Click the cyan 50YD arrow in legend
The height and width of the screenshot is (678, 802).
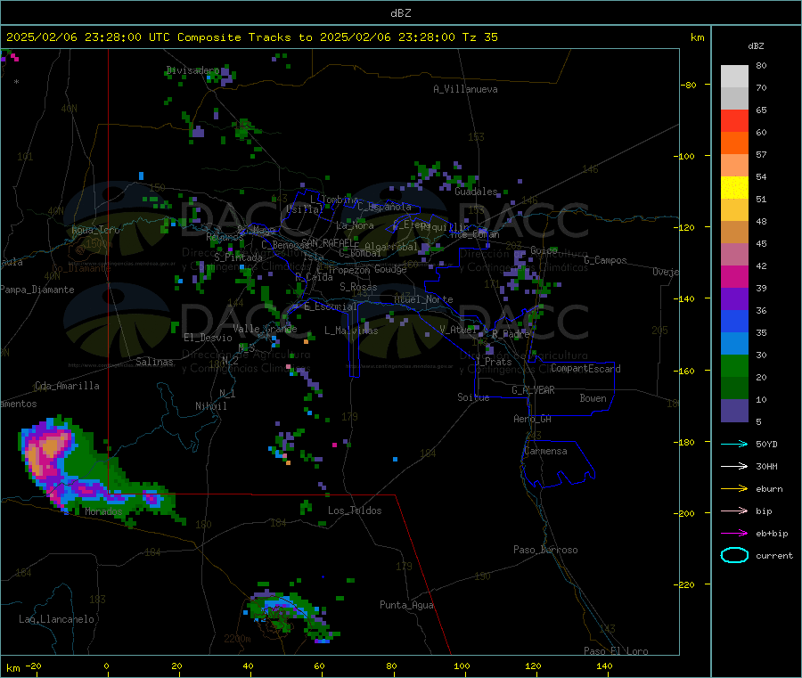tap(734, 444)
